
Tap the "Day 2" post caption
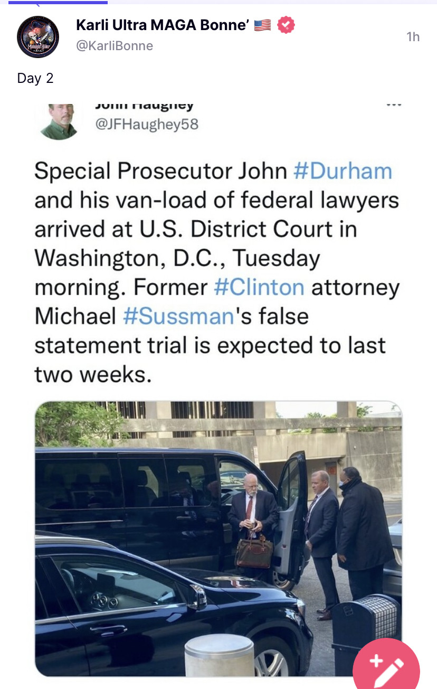(35, 78)
